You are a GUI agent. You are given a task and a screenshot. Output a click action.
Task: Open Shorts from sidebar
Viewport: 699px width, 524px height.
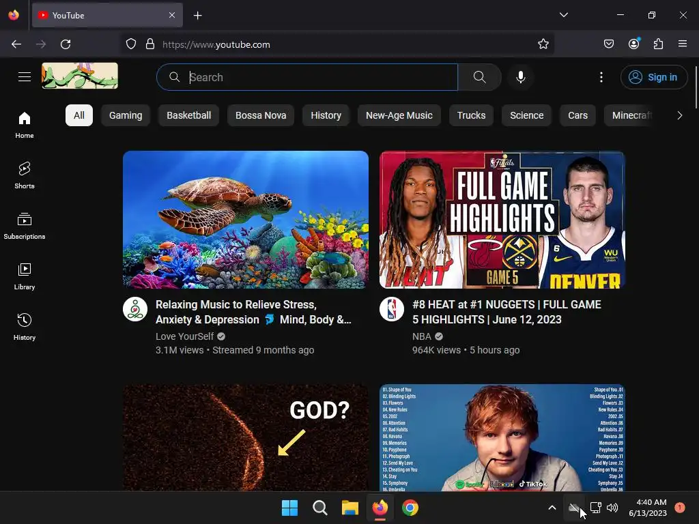[25, 175]
